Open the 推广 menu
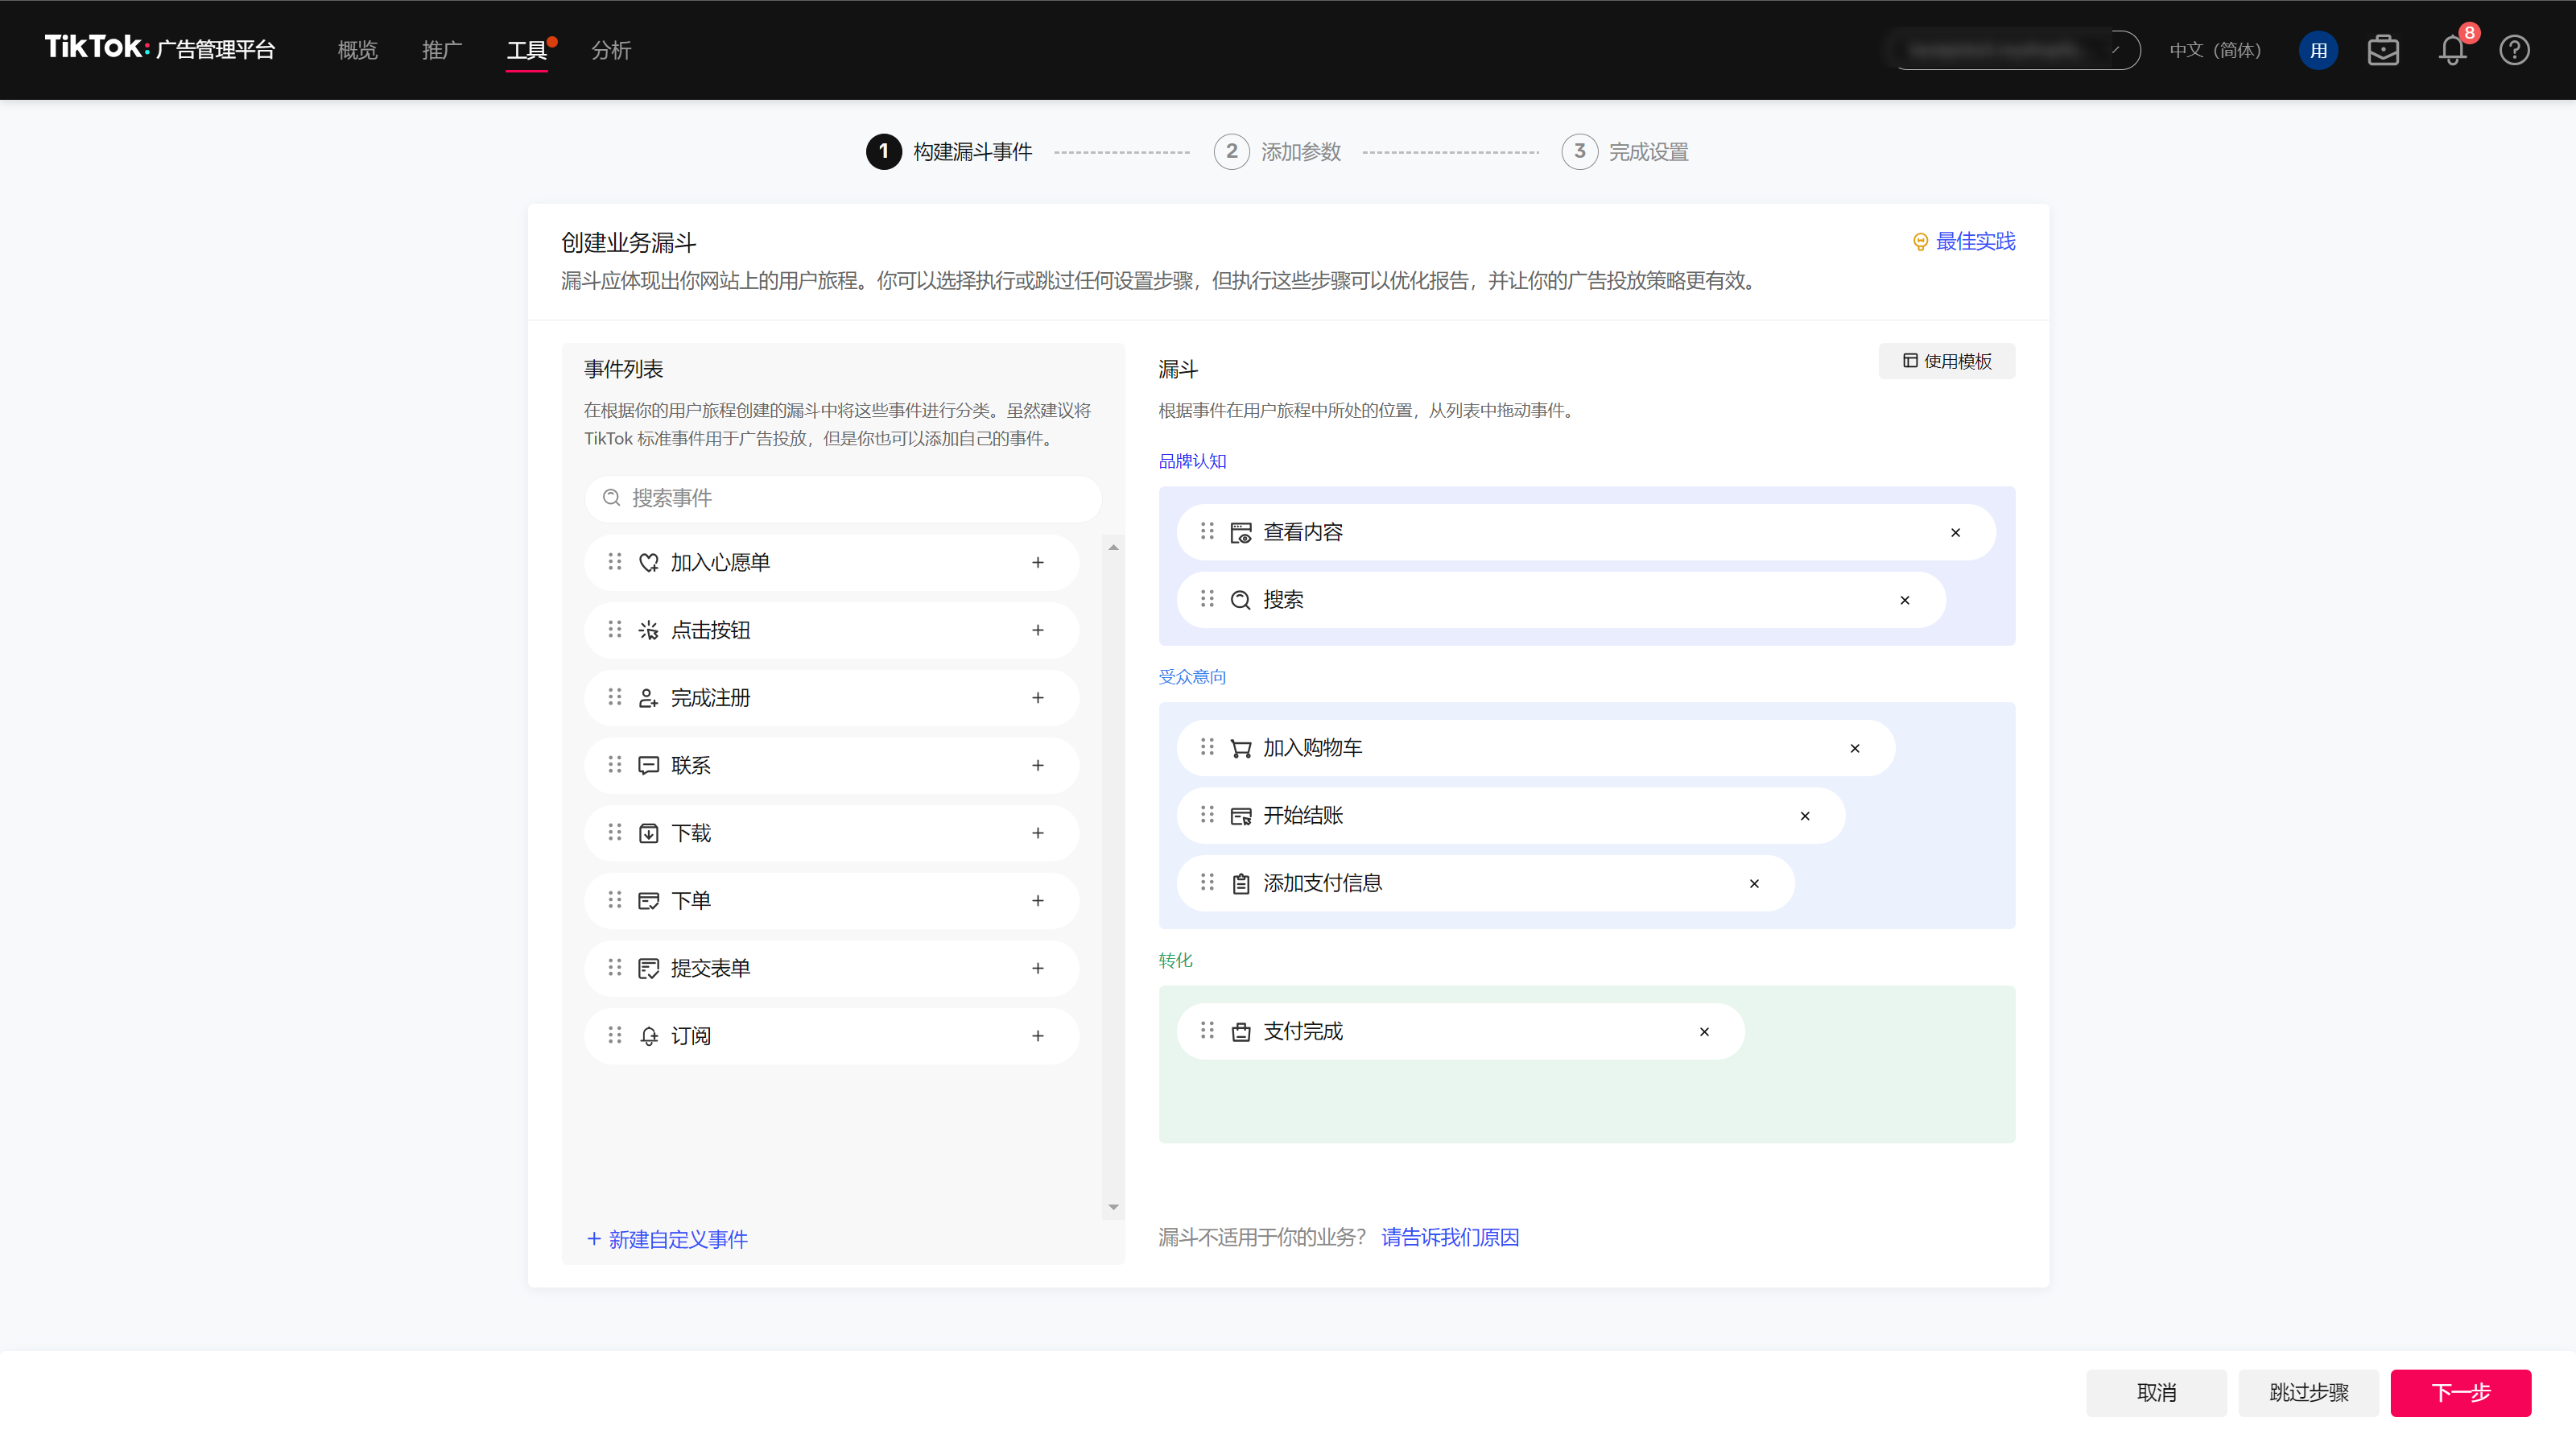The height and width of the screenshot is (1430, 2576). tap(442, 50)
